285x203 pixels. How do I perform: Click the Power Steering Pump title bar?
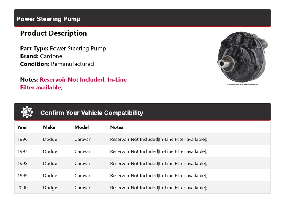click(x=48, y=19)
